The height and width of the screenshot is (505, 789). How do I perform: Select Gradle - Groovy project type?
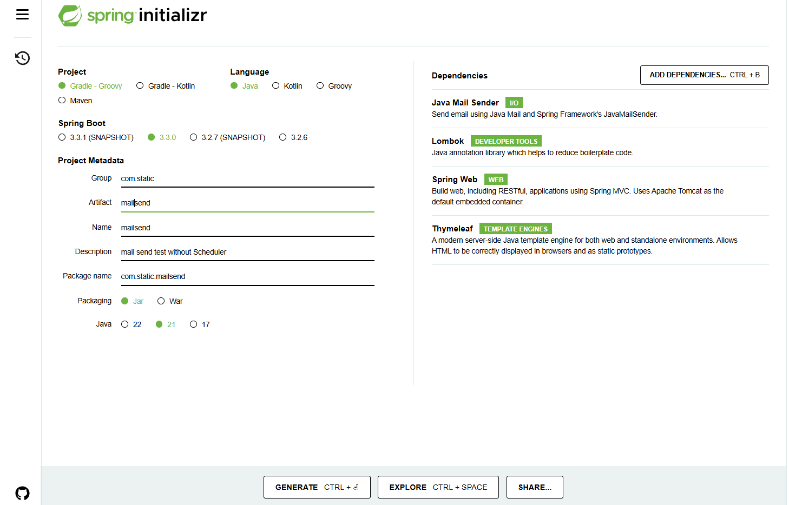(90, 86)
